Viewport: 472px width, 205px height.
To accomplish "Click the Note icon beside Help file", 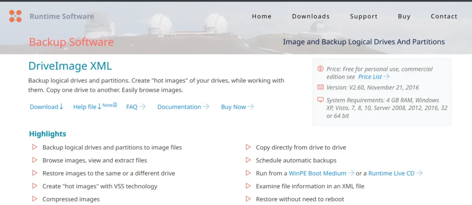I will [110, 105].
